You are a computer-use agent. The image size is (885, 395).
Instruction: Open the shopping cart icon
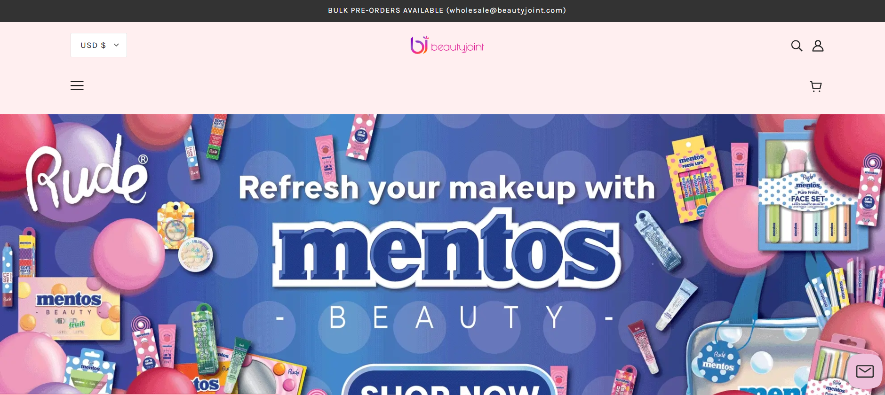pyautogui.click(x=816, y=86)
